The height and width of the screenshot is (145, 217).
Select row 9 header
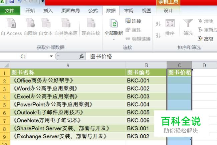(5, 137)
